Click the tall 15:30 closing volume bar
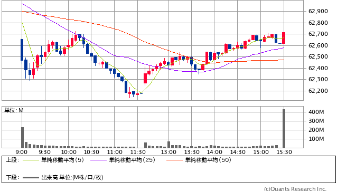 284,129
